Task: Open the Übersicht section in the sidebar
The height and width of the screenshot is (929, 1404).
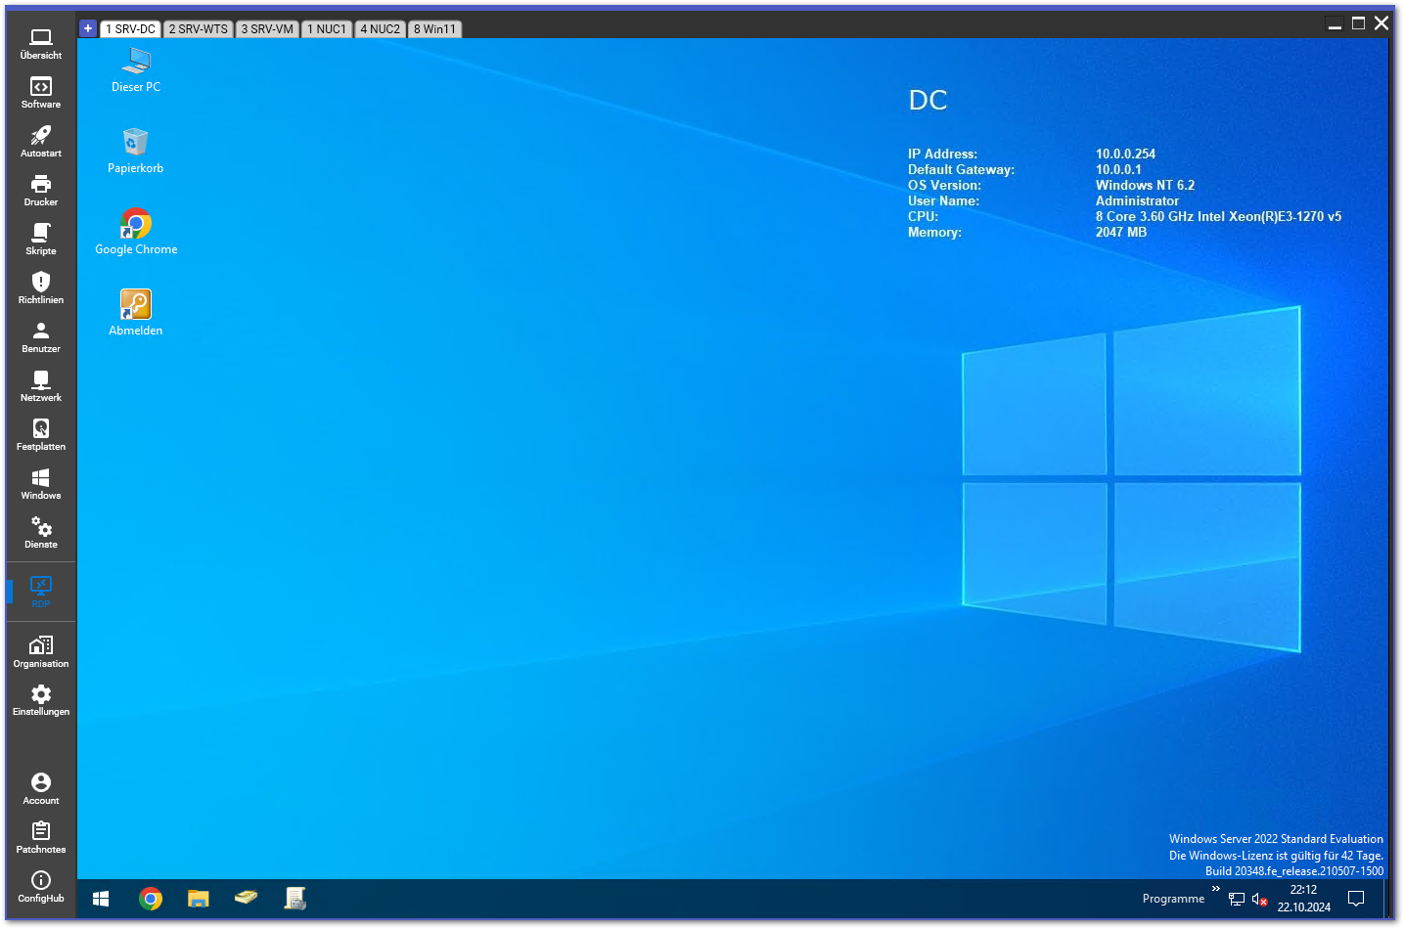Action: coord(41,44)
